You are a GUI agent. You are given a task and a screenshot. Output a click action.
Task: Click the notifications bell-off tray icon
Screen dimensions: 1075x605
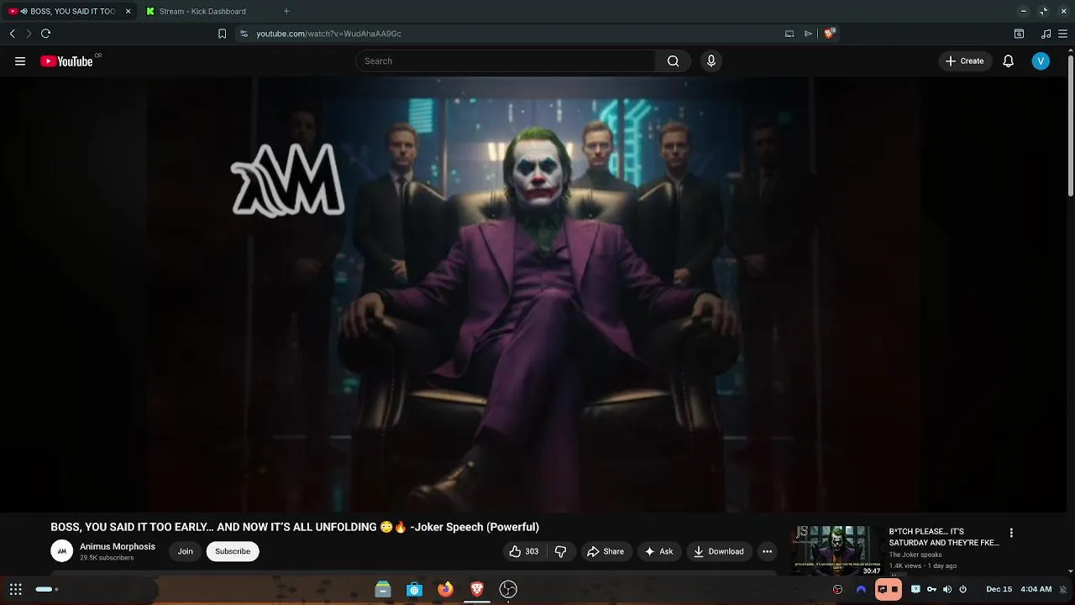pos(1063,589)
